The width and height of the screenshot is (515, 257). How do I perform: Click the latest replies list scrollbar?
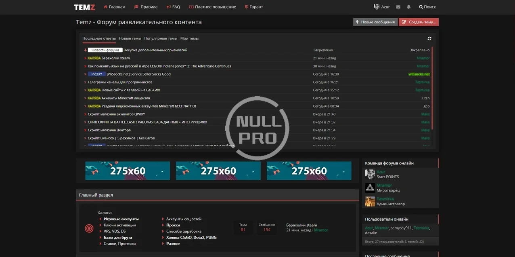(432, 88)
